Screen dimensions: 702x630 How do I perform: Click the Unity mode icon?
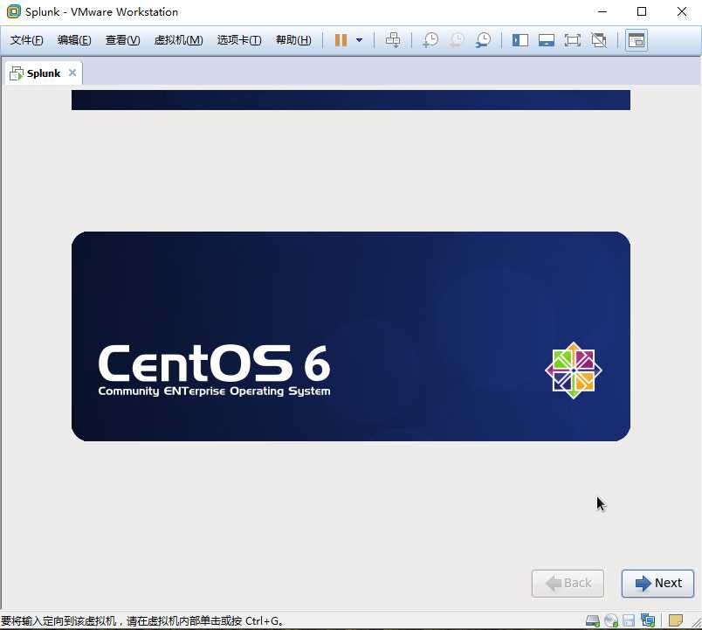pyautogui.click(x=599, y=40)
